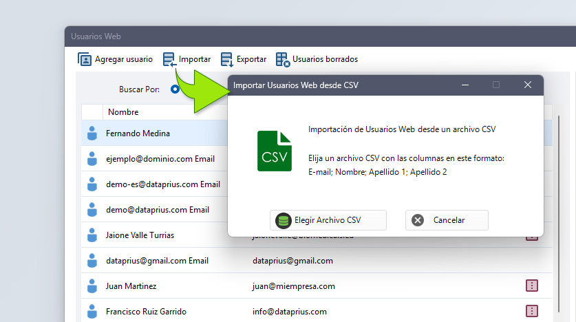576x322 pixels.
Task: Click user icon beside Jaione Valle Turrias
Action: pos(92,235)
